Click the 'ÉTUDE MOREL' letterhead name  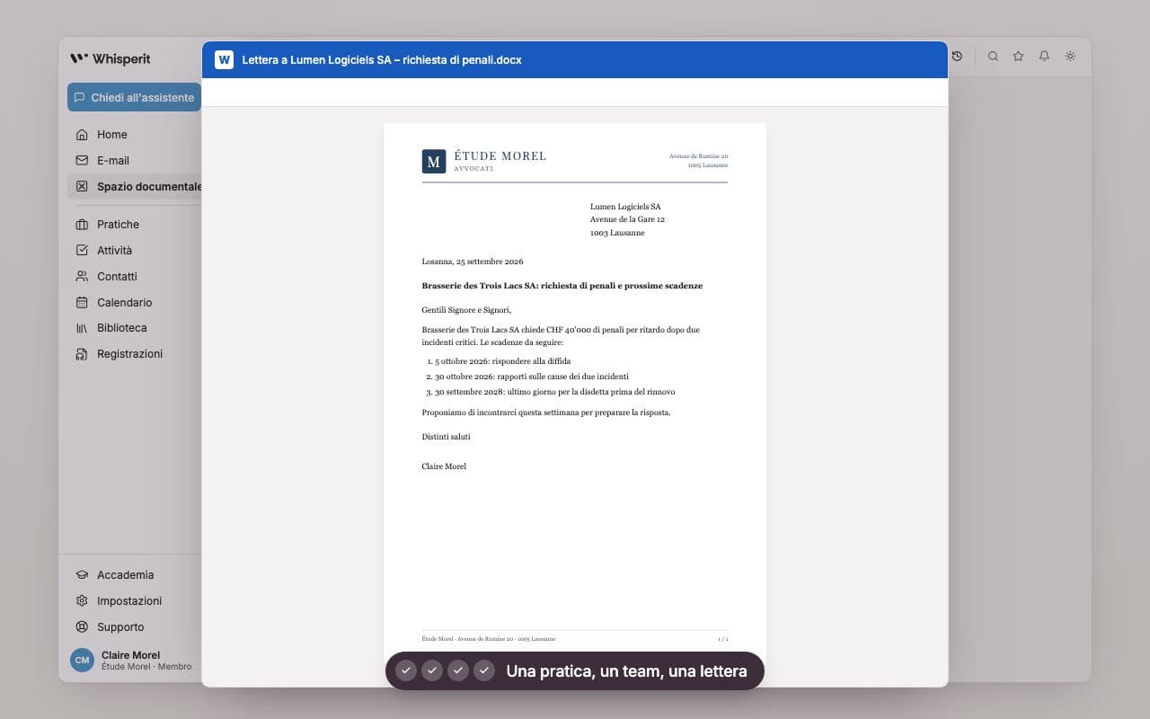click(500, 156)
